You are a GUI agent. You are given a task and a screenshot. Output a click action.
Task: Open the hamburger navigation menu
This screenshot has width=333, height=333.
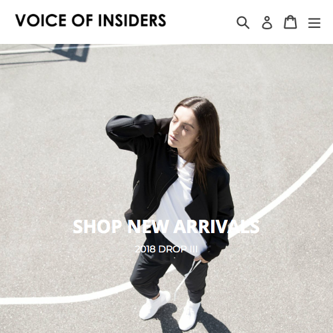point(314,23)
